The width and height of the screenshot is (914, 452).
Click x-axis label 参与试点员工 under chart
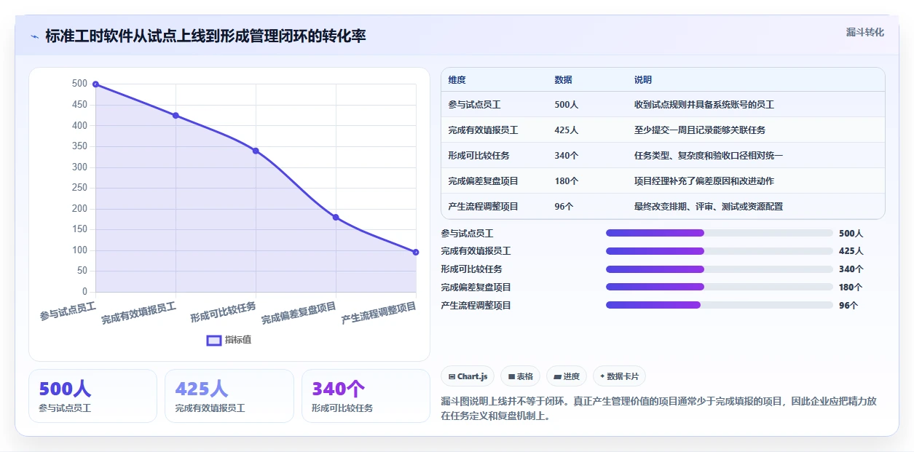coord(68,311)
